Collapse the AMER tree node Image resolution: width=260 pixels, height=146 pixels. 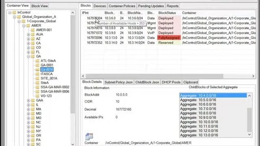point(24,26)
